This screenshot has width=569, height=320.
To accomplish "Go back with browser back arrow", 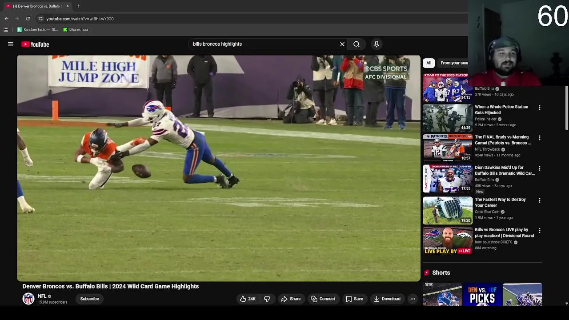I will 7,19.
